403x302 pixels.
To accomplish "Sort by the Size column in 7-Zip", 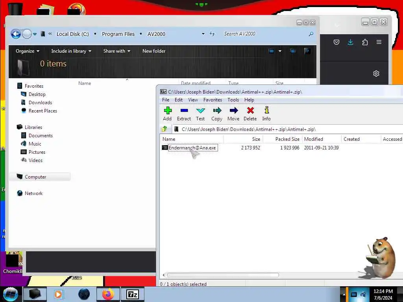I will coord(243,139).
